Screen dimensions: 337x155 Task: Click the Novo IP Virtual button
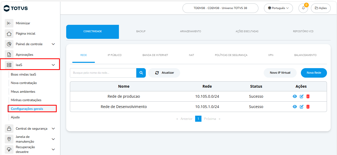(x=280, y=73)
